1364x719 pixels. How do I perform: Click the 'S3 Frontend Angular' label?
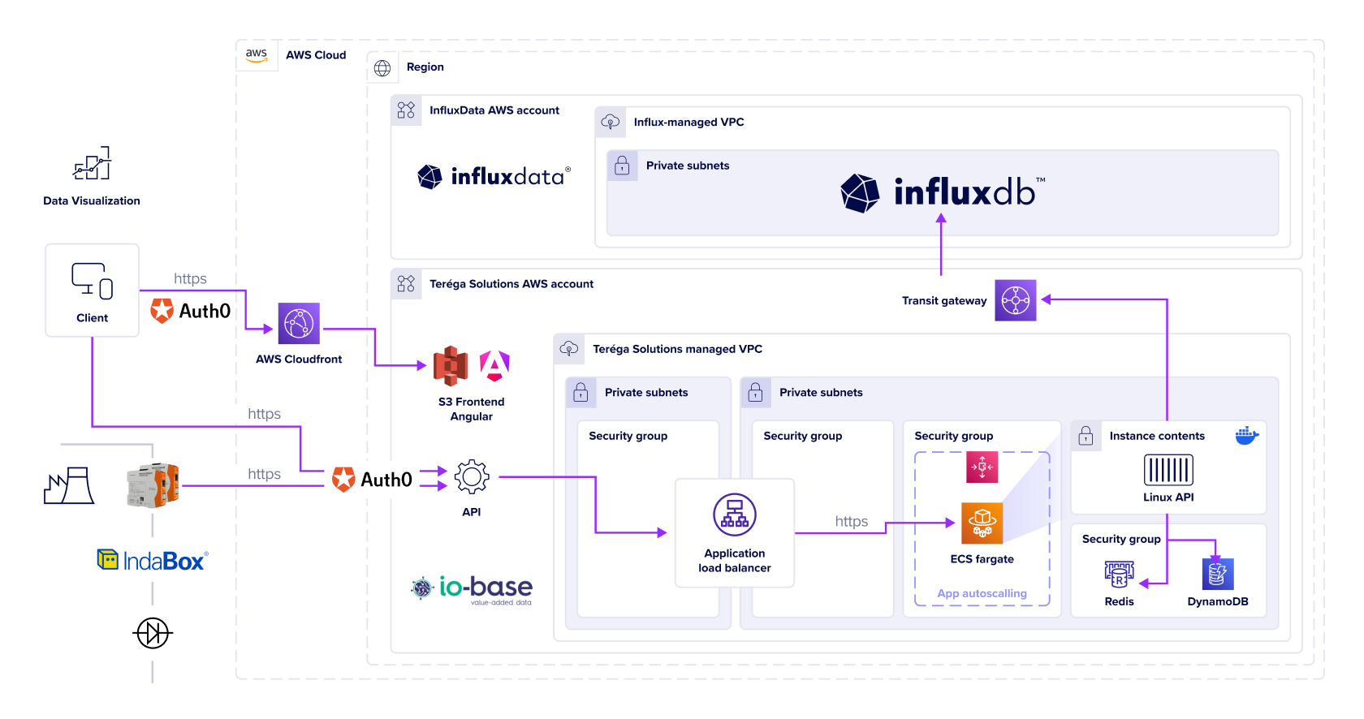pos(472,409)
